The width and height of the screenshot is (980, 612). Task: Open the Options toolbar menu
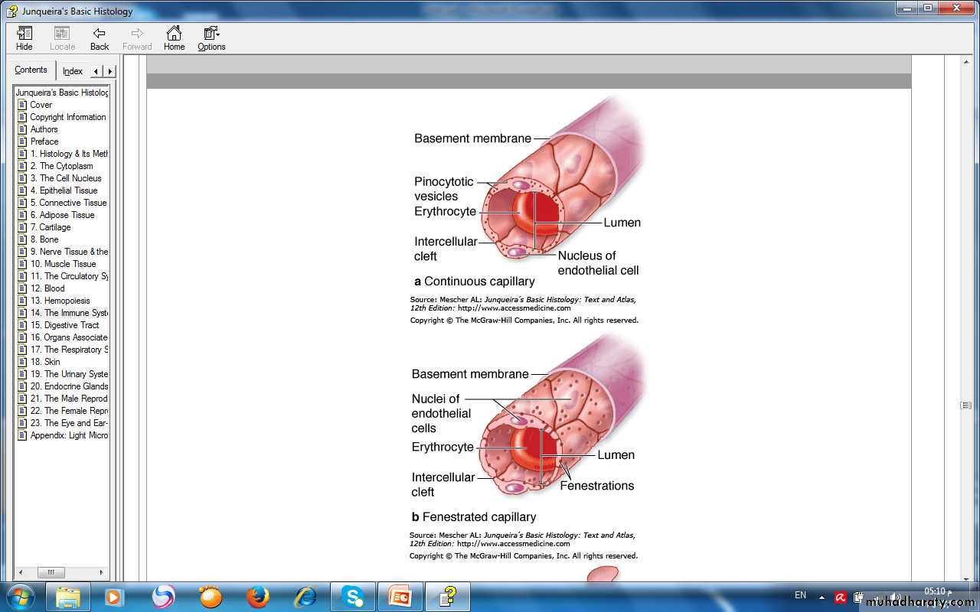click(x=211, y=38)
